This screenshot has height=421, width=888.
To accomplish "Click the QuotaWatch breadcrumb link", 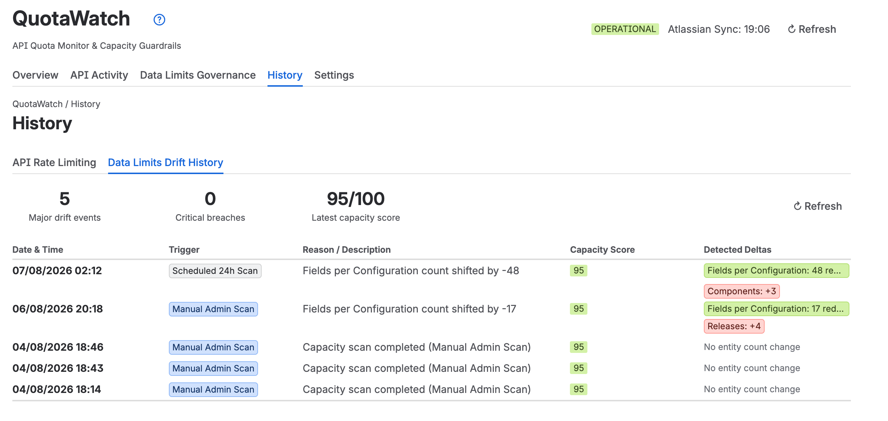I will point(37,104).
